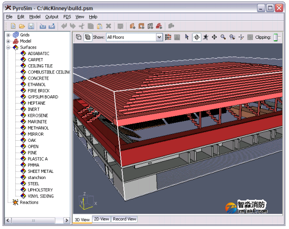This screenshot has width=289, height=229.
Task: Click the filter objects toolbar icon
Action: (168, 37)
